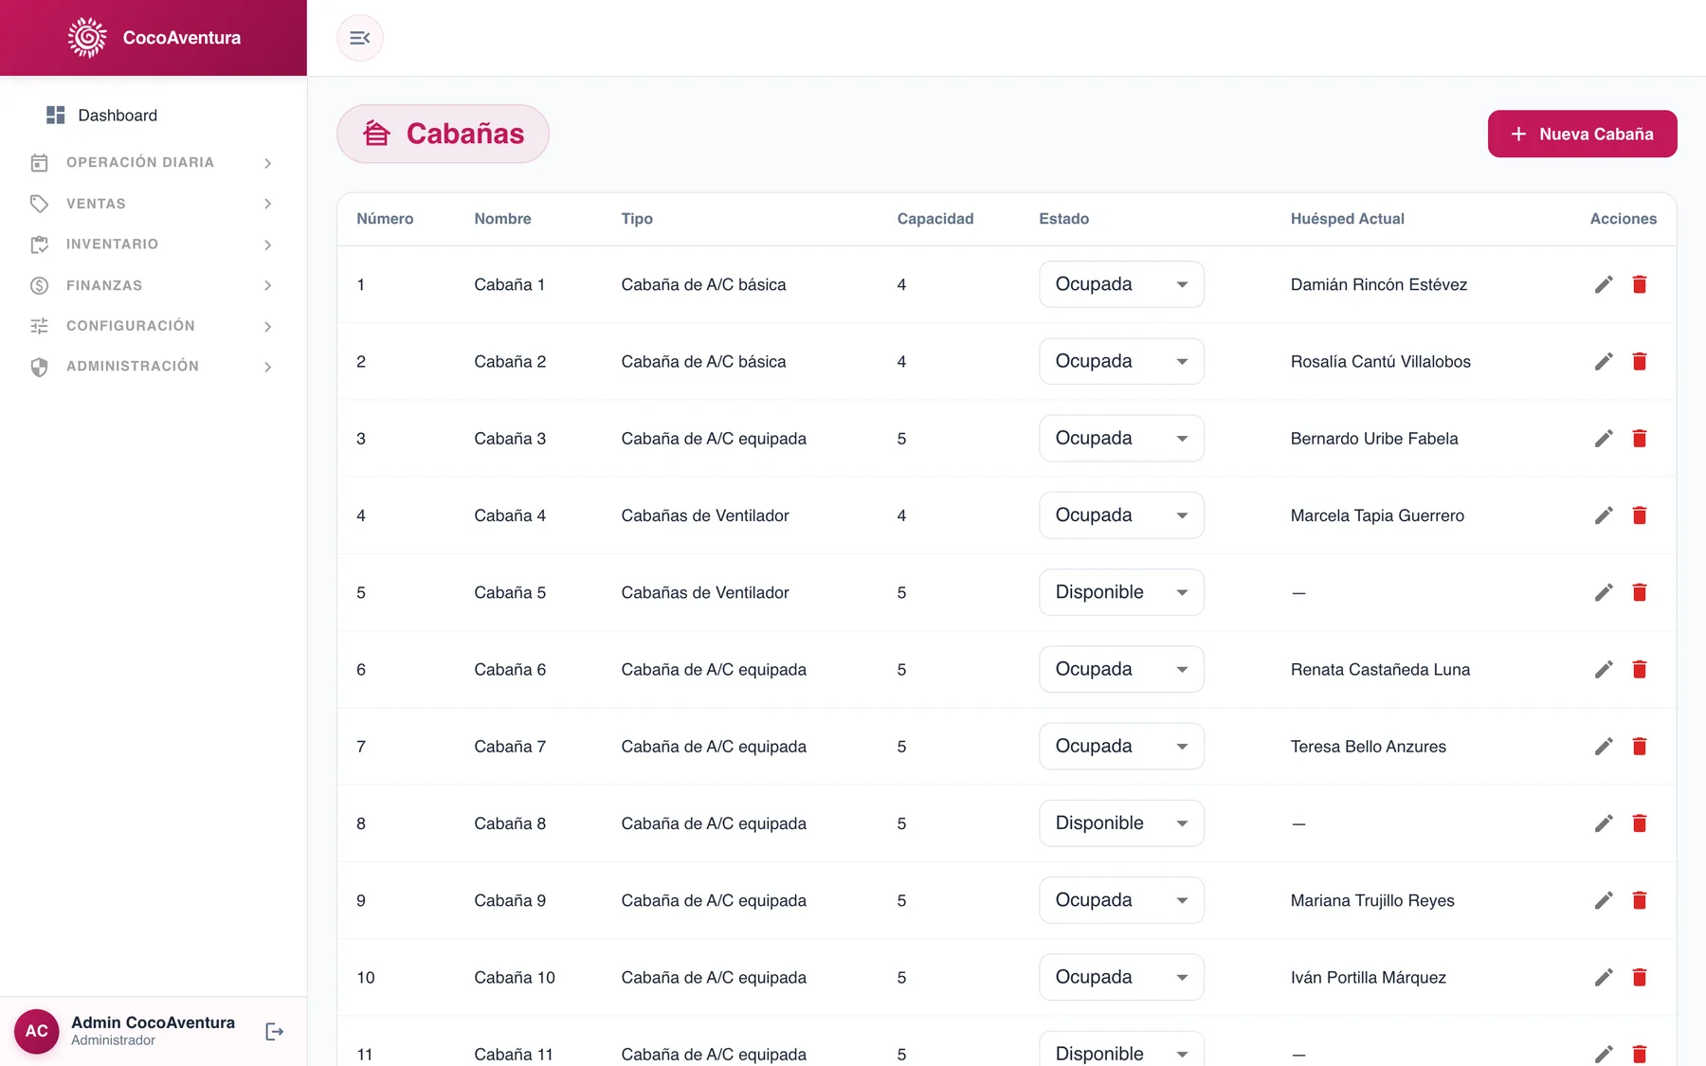Click the Dashboard grid icon
This screenshot has width=1706, height=1066.
click(56, 116)
